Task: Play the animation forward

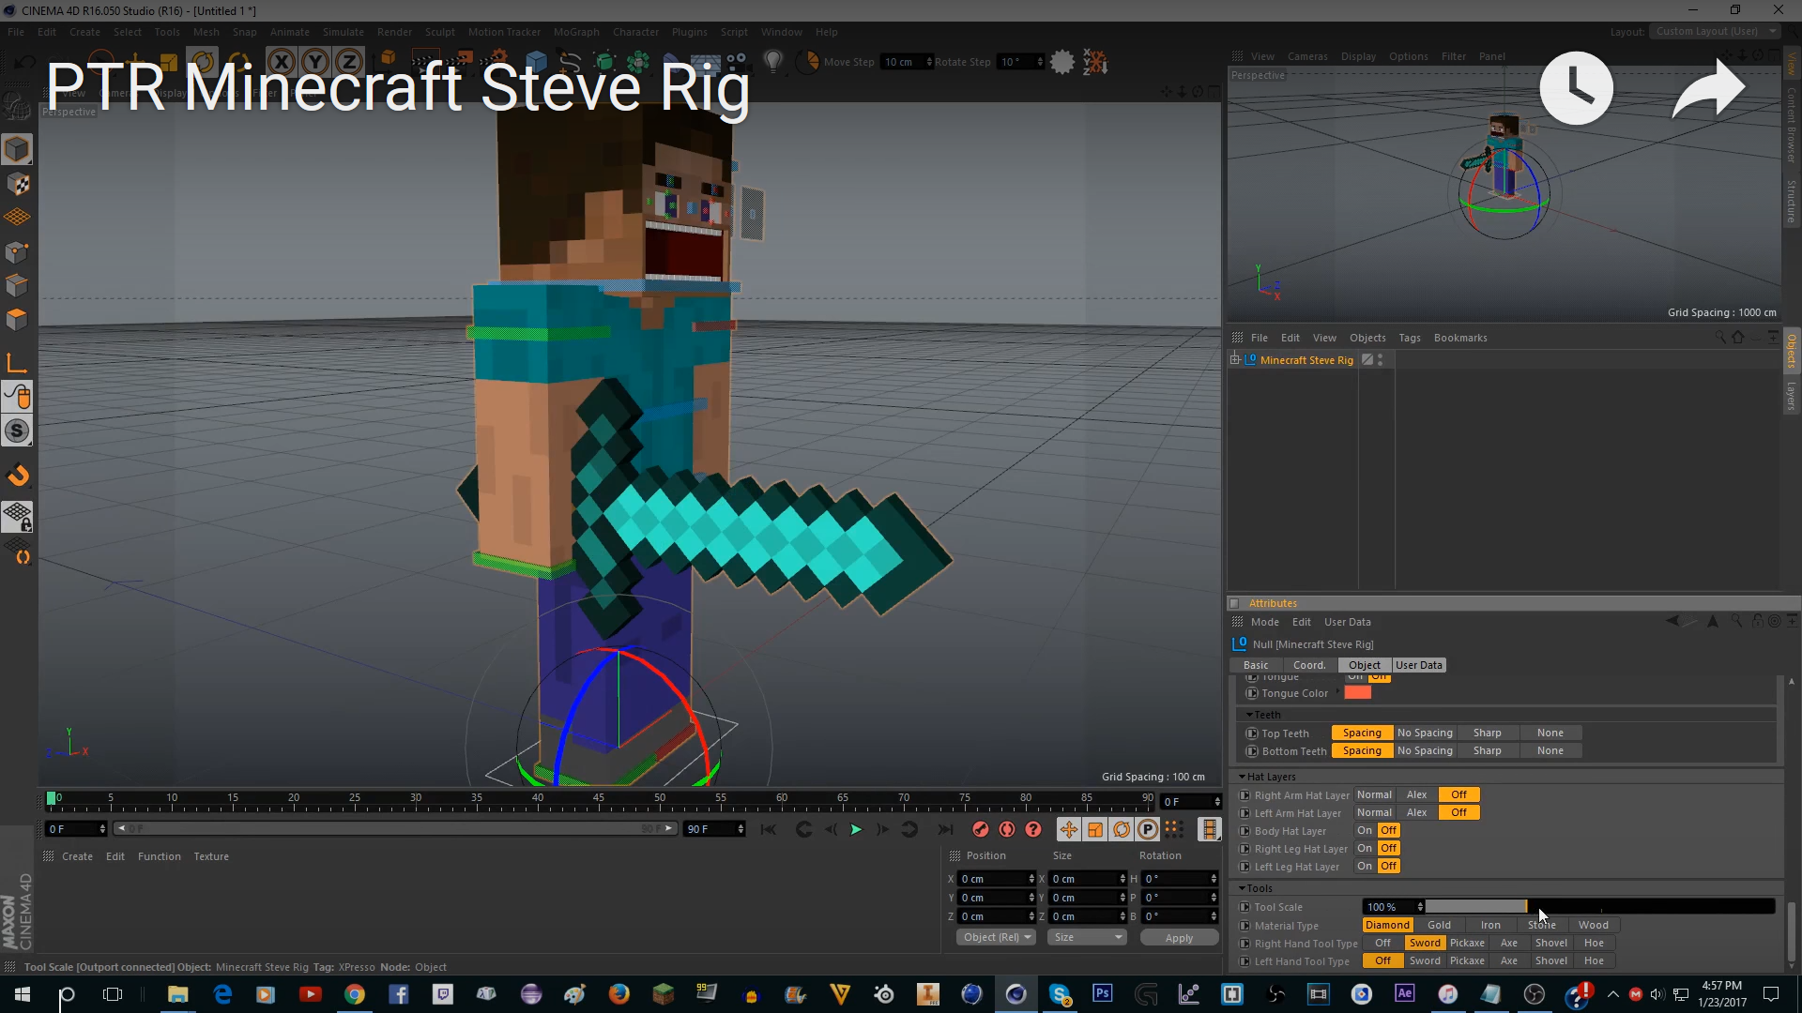Action: tap(855, 829)
